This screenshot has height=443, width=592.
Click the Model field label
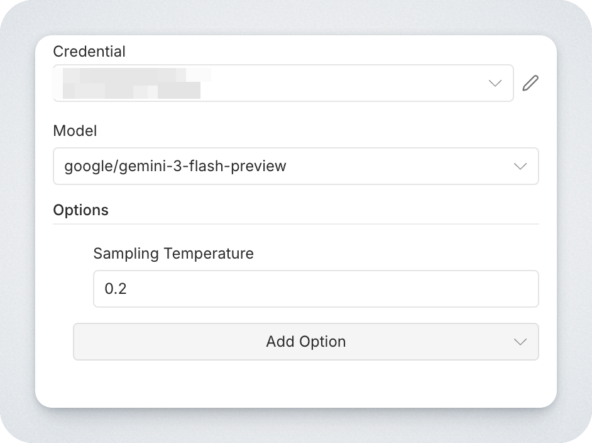coord(75,131)
